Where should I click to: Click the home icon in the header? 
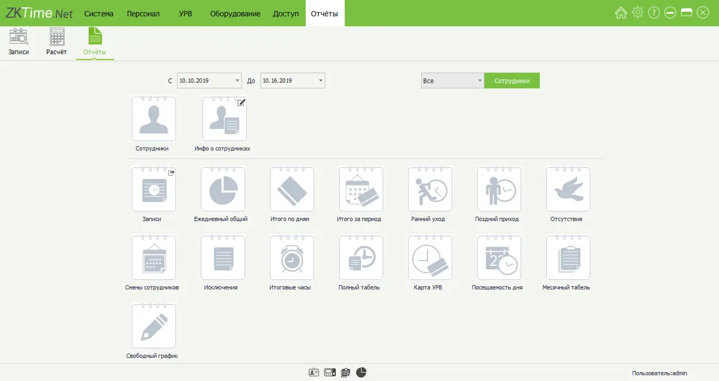pos(621,13)
